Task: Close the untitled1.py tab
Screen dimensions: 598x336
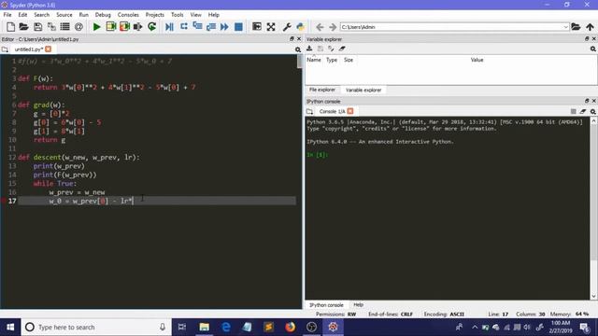Action: pyautogui.click(x=48, y=49)
